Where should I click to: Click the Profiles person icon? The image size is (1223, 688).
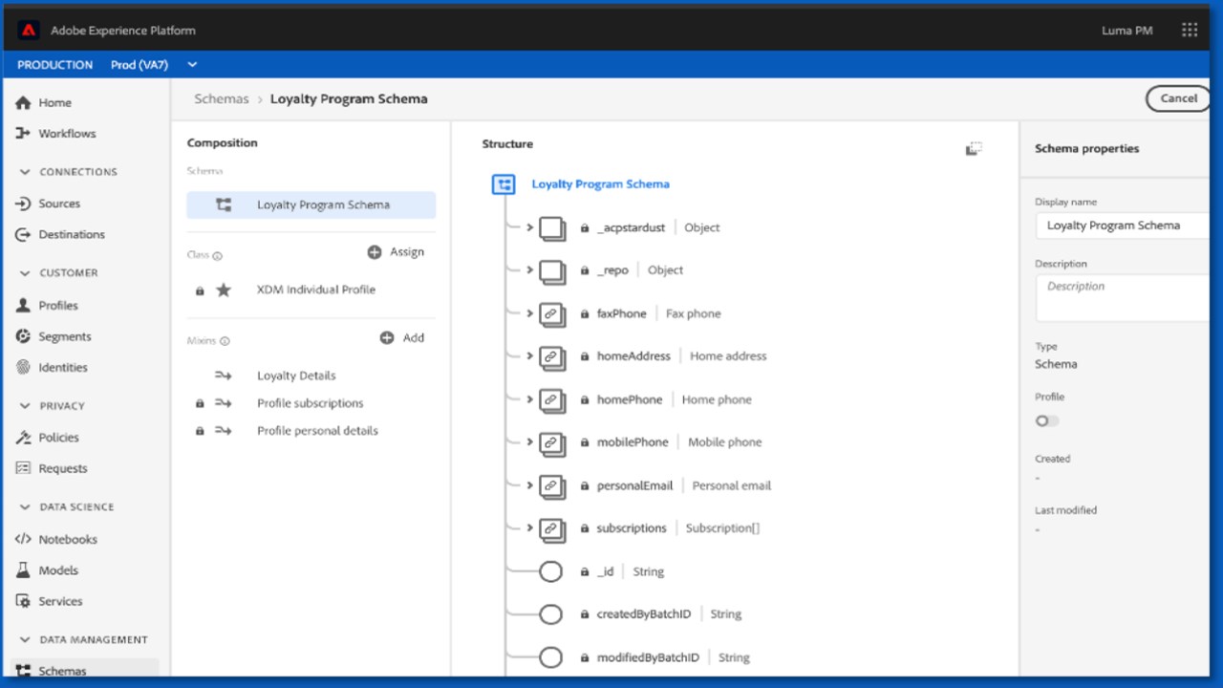(x=24, y=306)
